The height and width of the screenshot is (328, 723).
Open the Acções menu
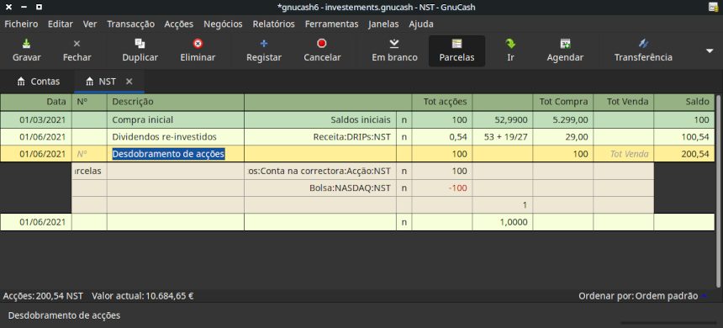click(x=179, y=24)
